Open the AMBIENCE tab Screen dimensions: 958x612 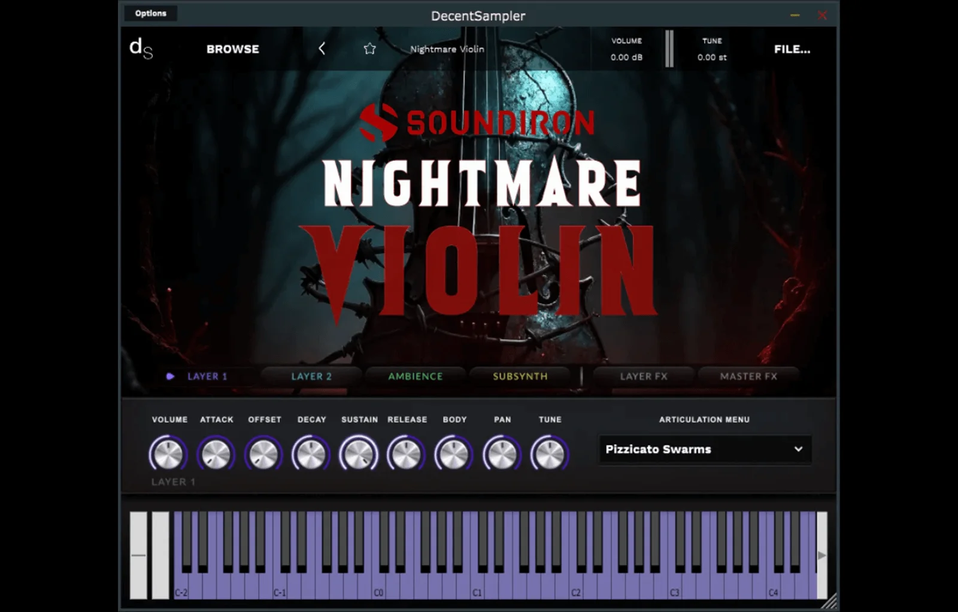(414, 376)
